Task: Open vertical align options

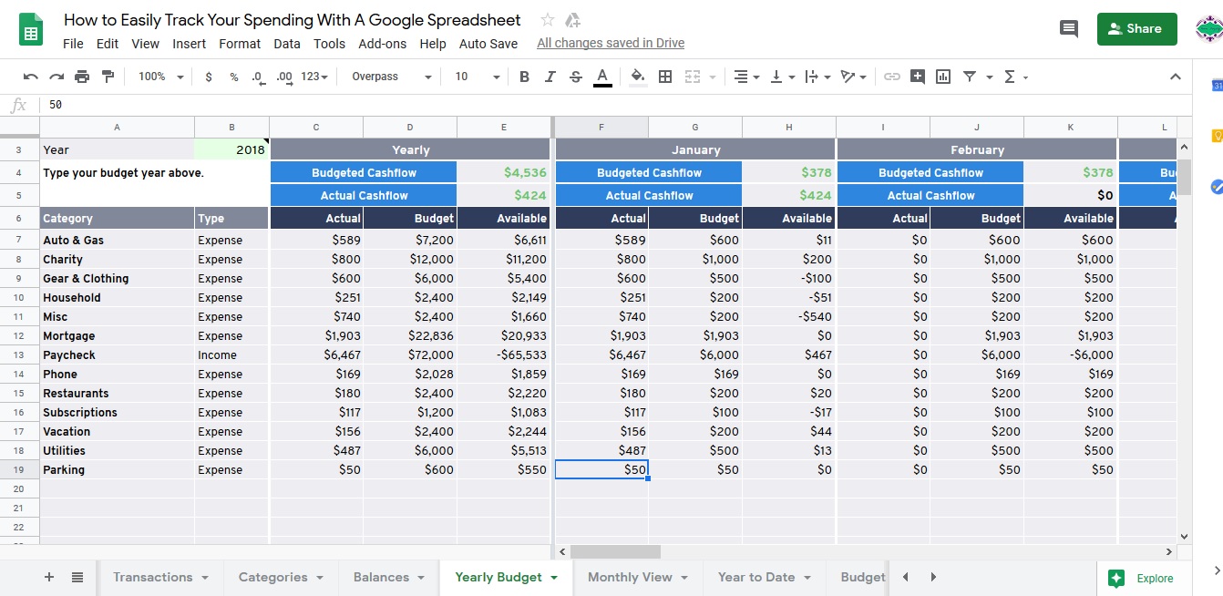Action: tap(782, 77)
